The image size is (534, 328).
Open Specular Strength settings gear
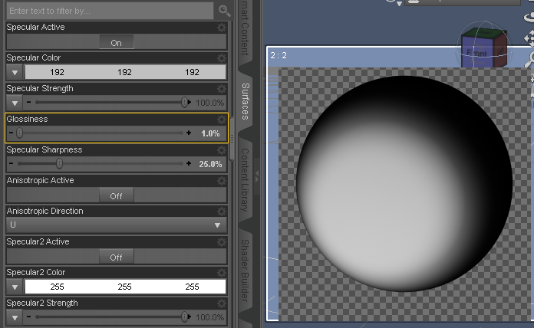tap(222, 89)
